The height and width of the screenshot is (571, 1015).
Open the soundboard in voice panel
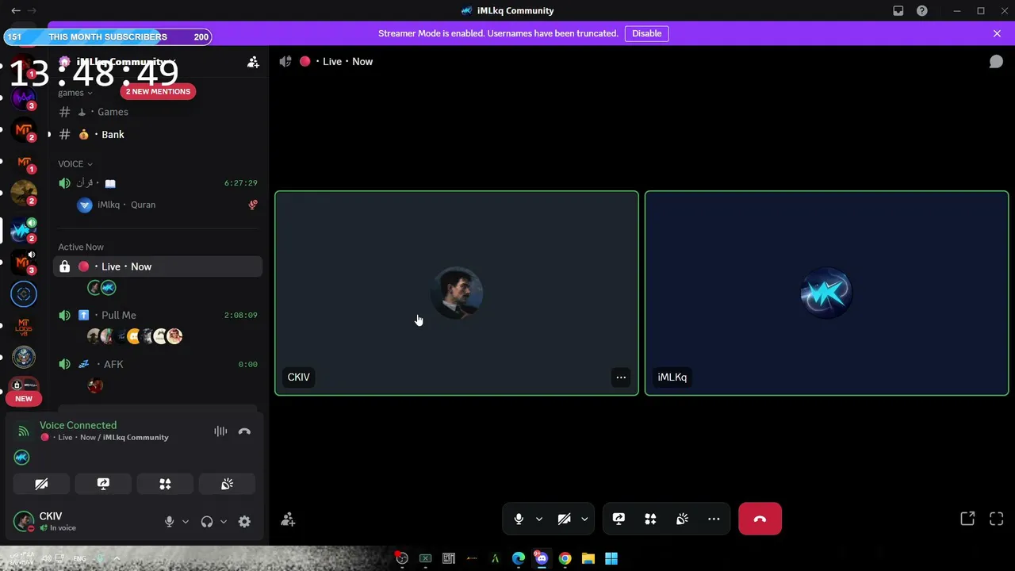point(227,484)
